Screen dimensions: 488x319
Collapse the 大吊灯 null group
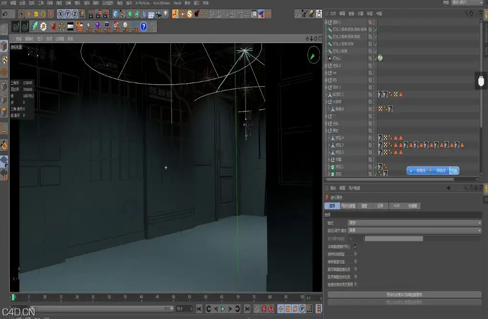[326, 102]
